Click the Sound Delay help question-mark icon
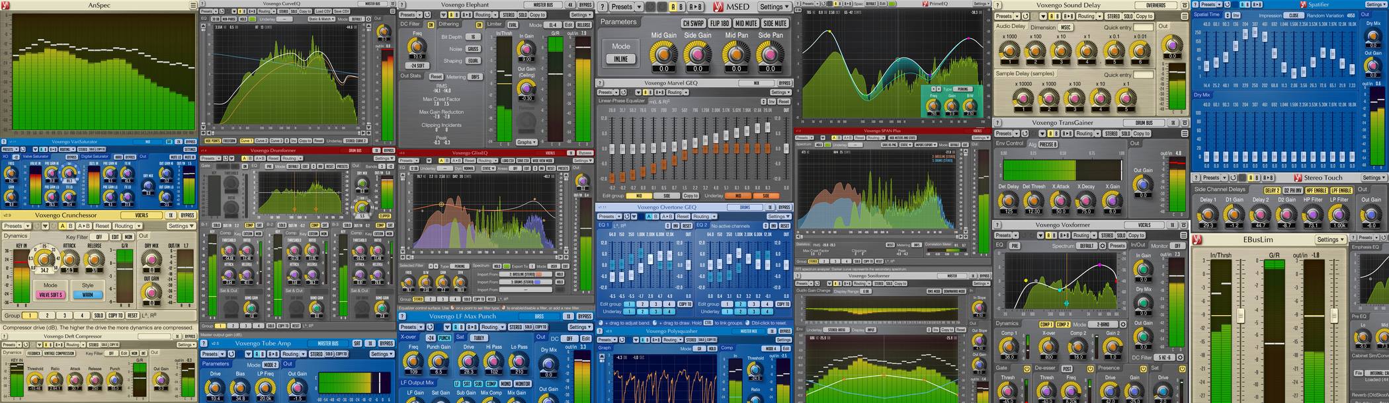This screenshot has width=1389, height=403. [x=999, y=5]
